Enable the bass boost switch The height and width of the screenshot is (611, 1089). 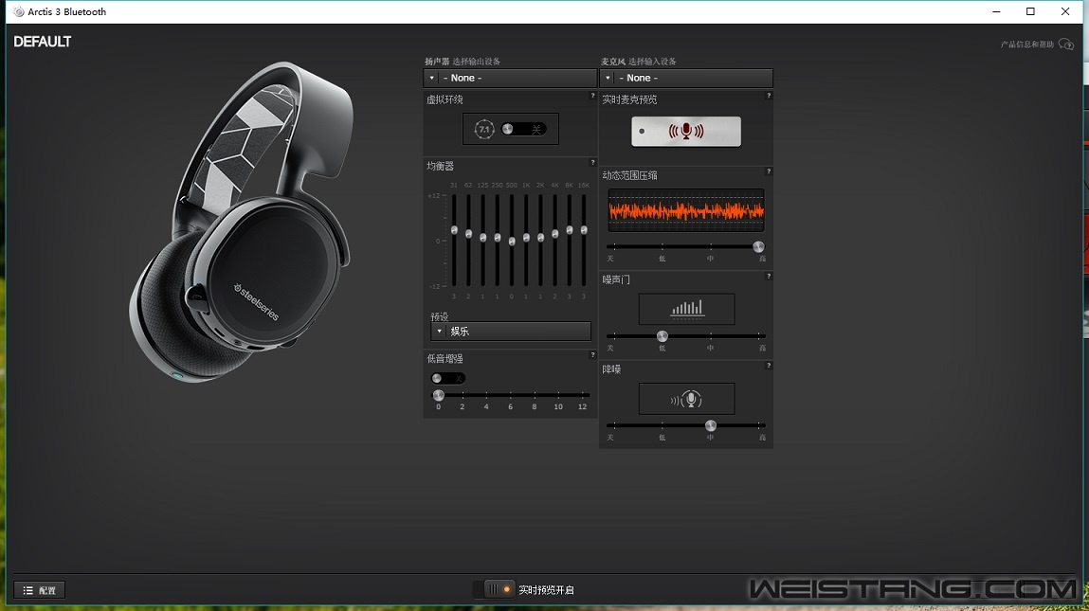[447, 378]
